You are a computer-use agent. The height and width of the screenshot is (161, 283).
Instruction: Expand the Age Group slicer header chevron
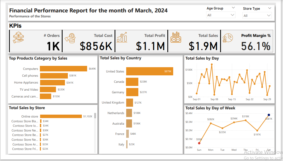pyautogui.click(x=233, y=8)
